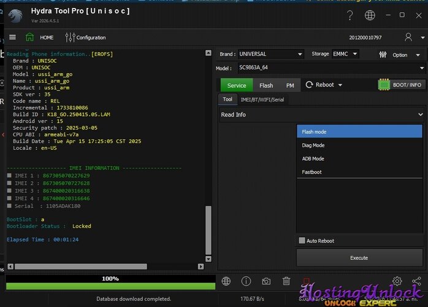Image resolution: width=428 pixels, height=307 pixels.
Task: Click the user account icon
Action: tap(408, 37)
